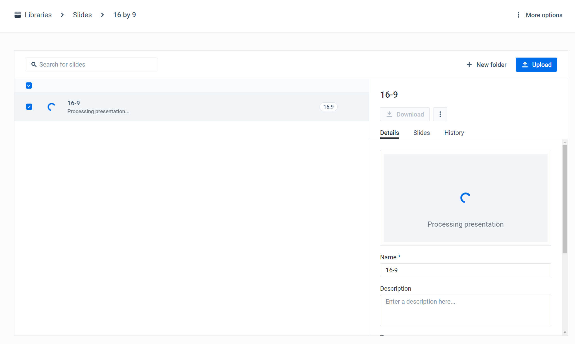Switch to the Details tab

[389, 133]
